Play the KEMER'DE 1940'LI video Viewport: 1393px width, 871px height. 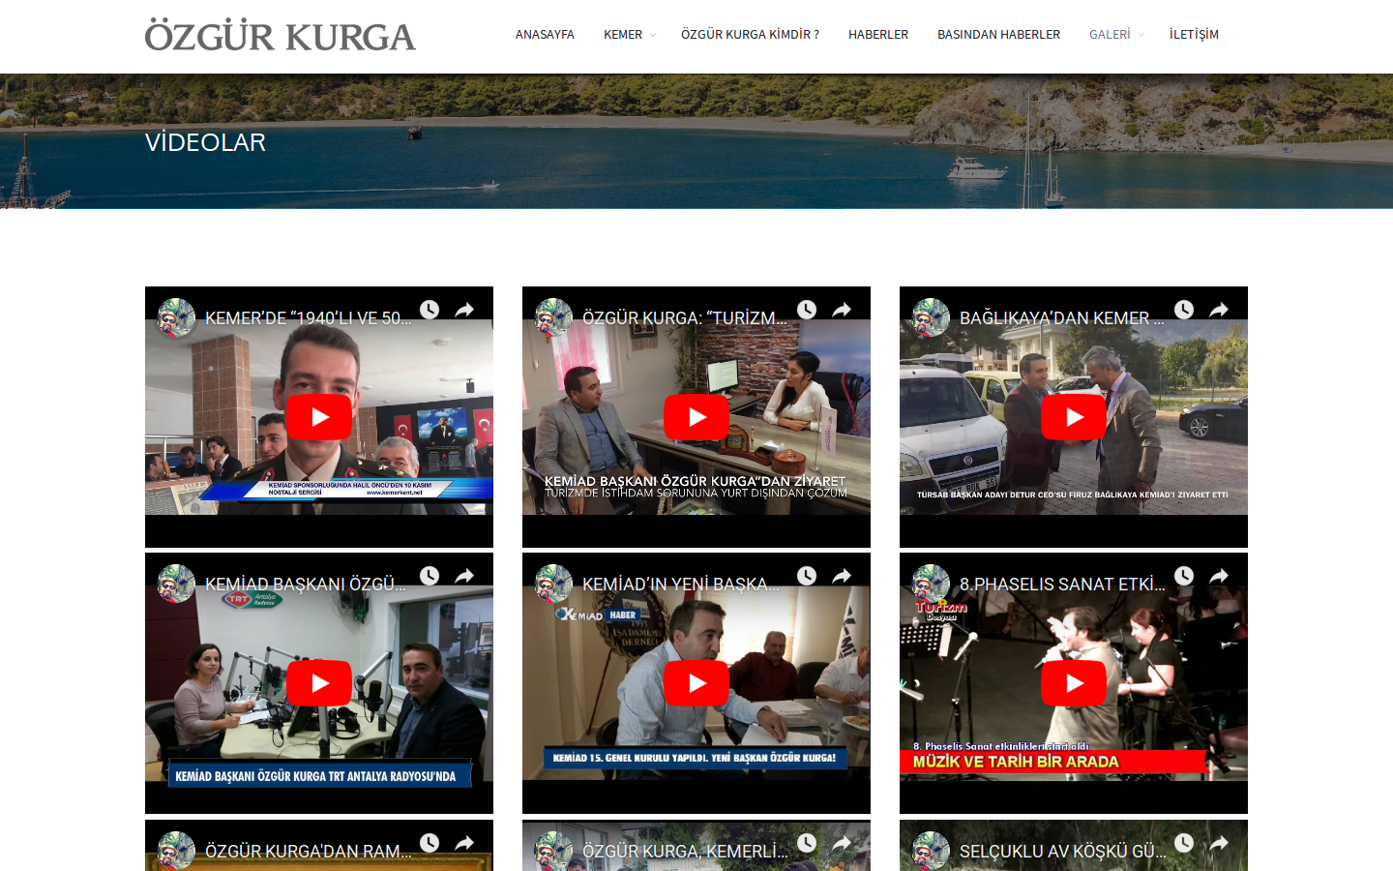point(319,417)
